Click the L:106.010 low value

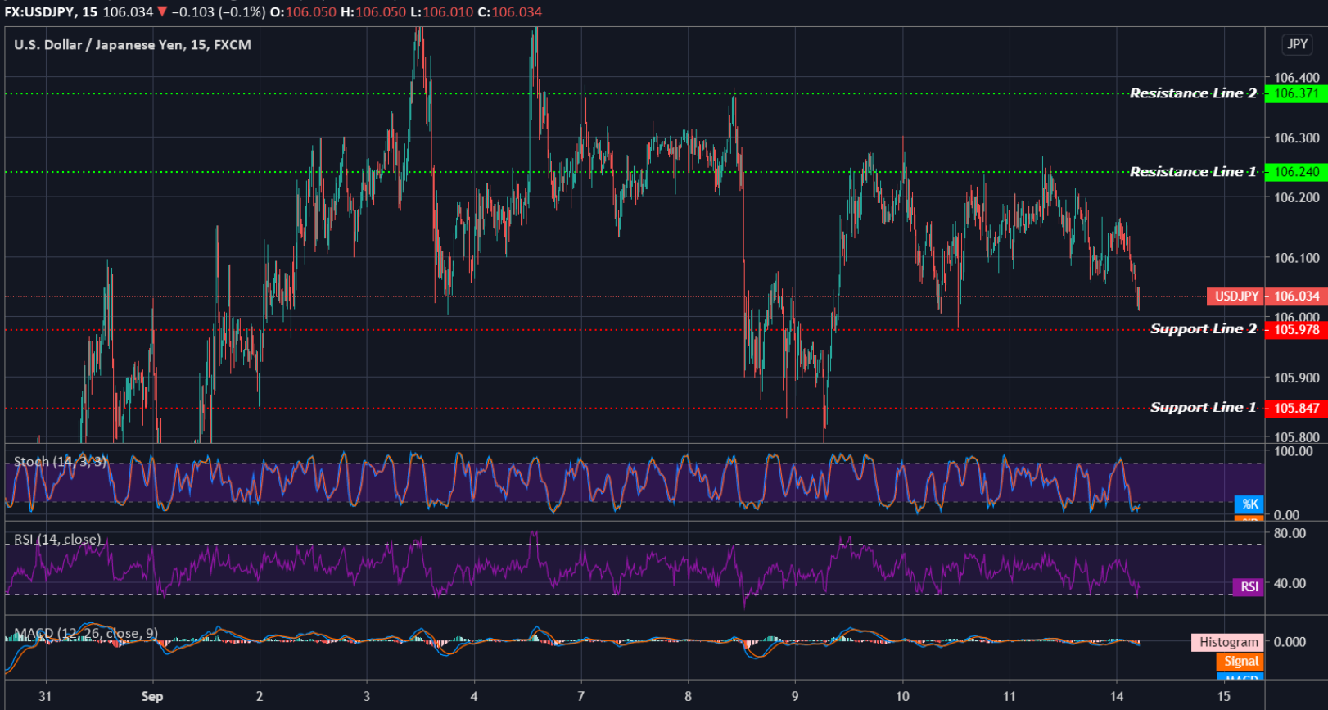click(x=442, y=11)
